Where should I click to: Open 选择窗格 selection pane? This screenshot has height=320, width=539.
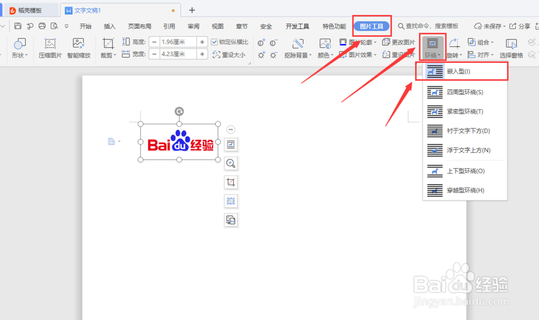[511, 48]
